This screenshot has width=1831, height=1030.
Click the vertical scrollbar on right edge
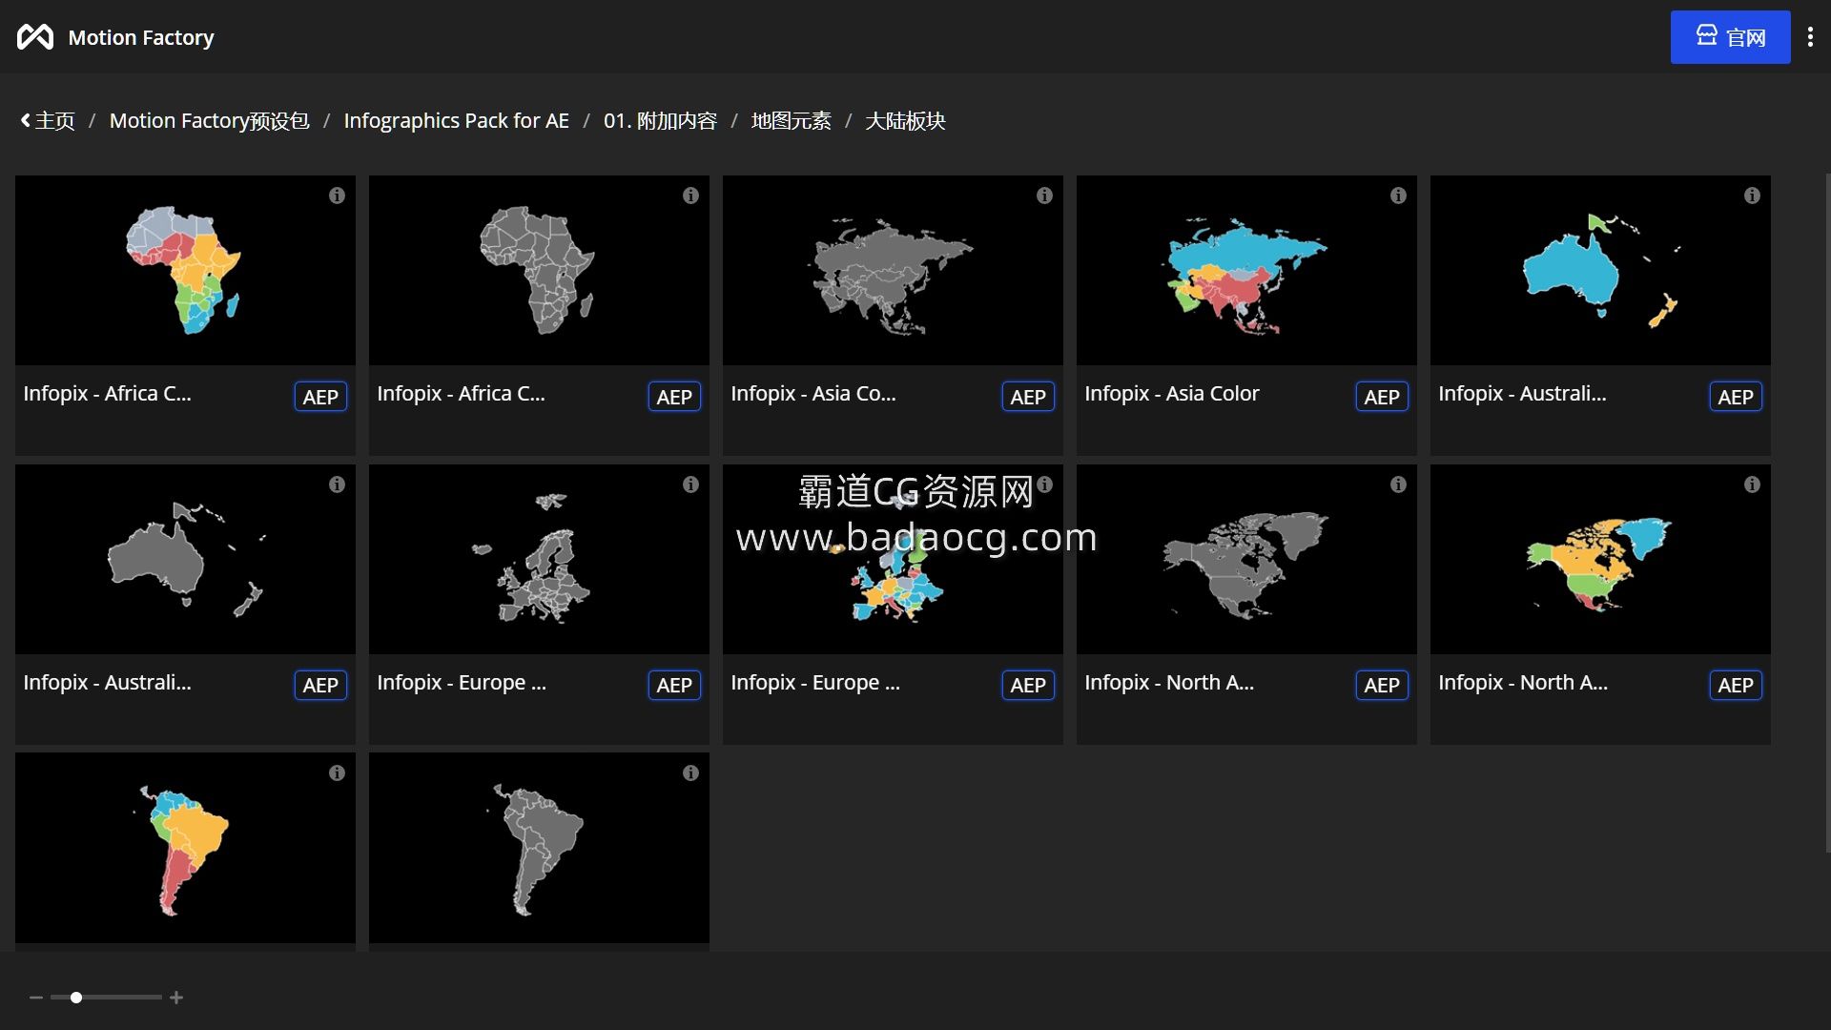click(x=1827, y=513)
